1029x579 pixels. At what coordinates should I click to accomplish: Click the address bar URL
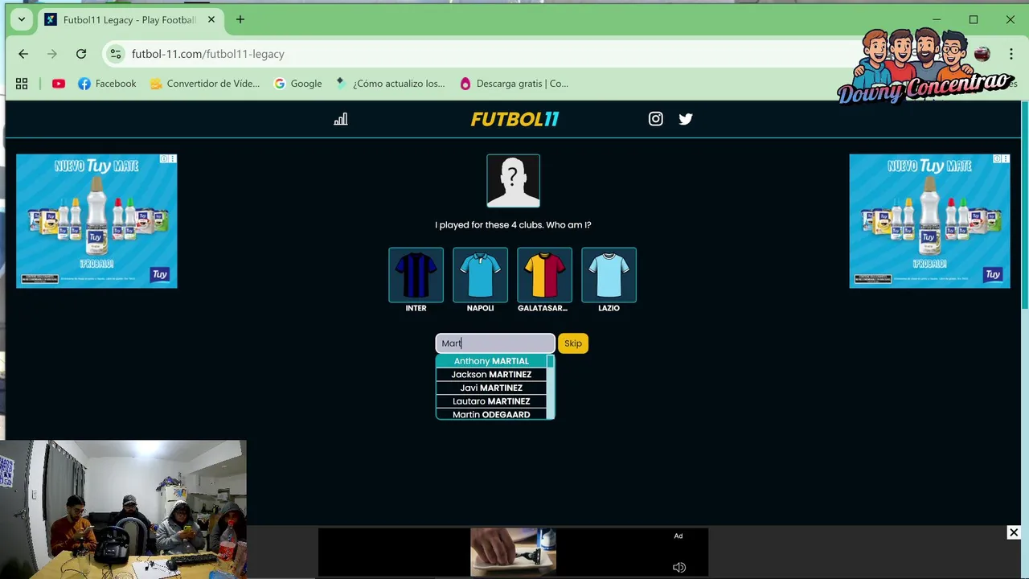tap(208, 54)
